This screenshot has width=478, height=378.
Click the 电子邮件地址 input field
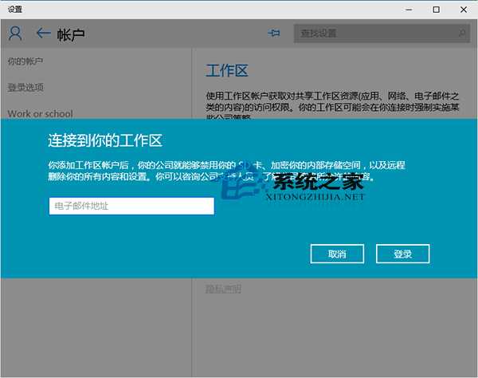click(x=131, y=206)
